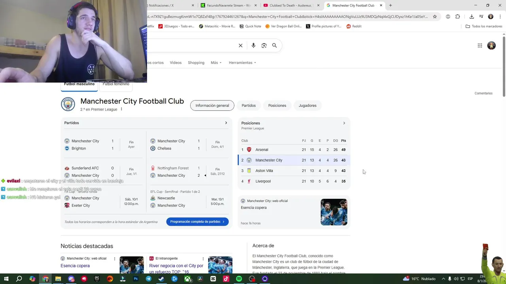
Task: Open new browser tab
Action: pyautogui.click(x=391, y=6)
